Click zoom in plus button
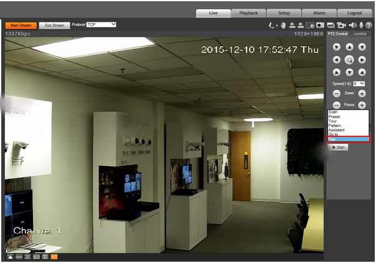 (362, 93)
